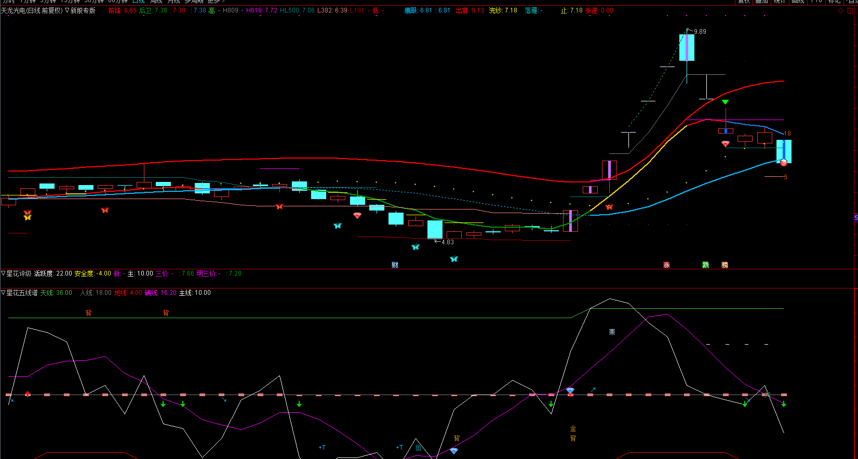Click the 涨速: 0.00 value

599,10
